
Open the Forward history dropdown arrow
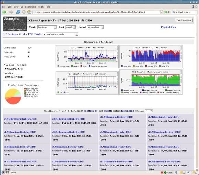15,12
